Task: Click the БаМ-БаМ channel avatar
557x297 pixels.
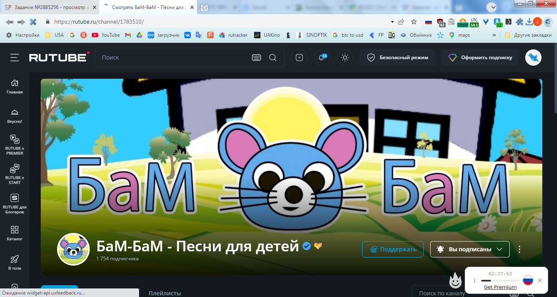Action: click(73, 249)
